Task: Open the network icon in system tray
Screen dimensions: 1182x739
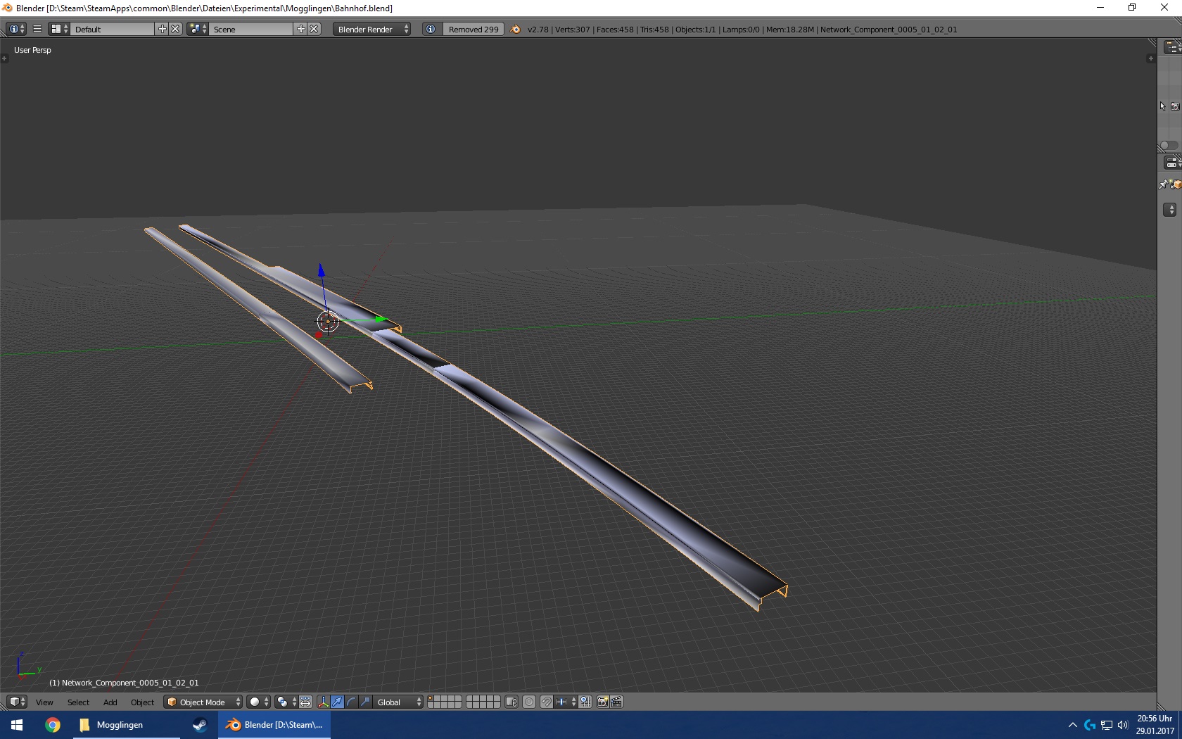Action: click(x=1107, y=725)
